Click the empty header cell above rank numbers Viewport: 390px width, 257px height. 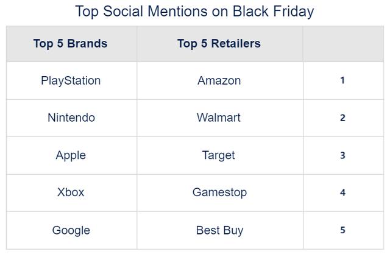(x=343, y=43)
